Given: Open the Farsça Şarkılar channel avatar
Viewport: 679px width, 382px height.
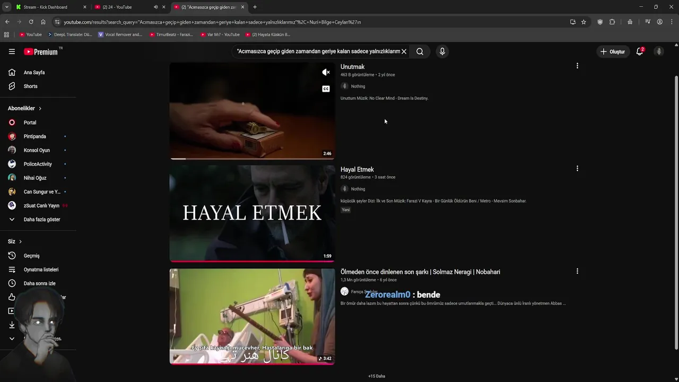Looking at the screenshot, I should pyautogui.click(x=344, y=291).
